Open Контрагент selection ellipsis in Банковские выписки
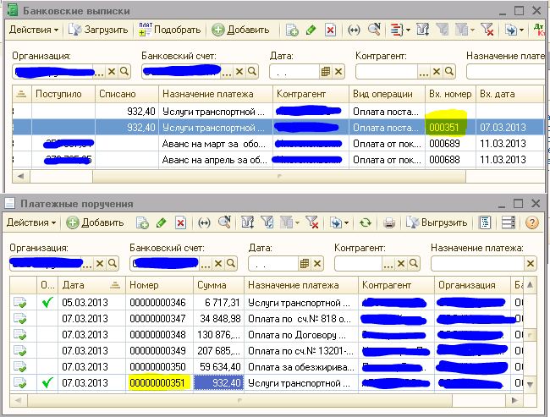This screenshot has height=417, width=550. (x=424, y=72)
